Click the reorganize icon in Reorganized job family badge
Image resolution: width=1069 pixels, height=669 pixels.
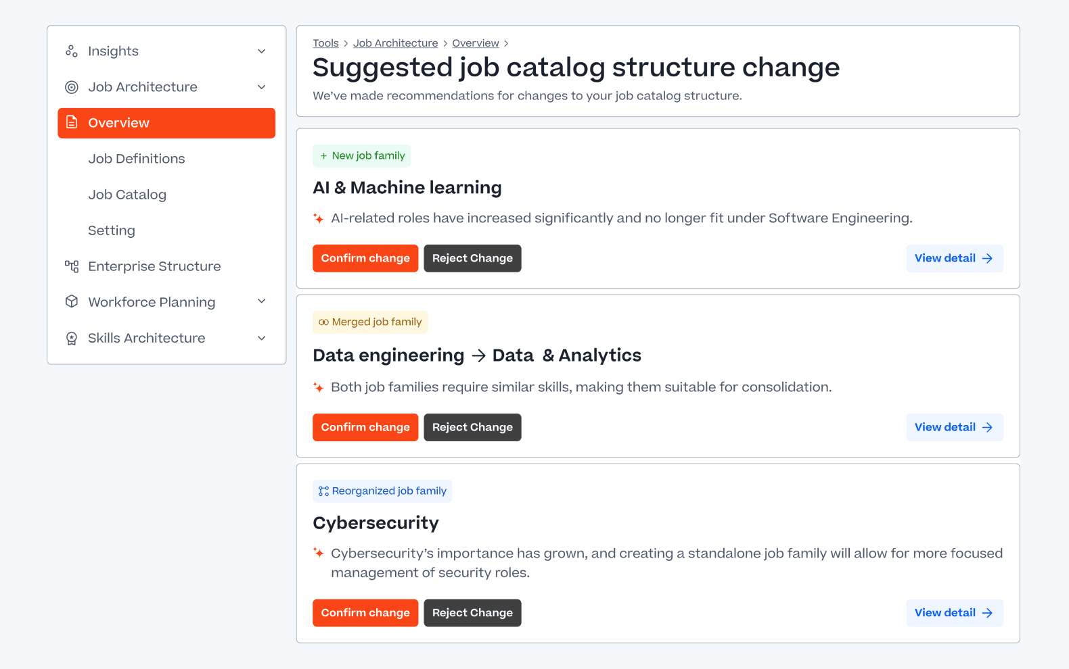323,491
